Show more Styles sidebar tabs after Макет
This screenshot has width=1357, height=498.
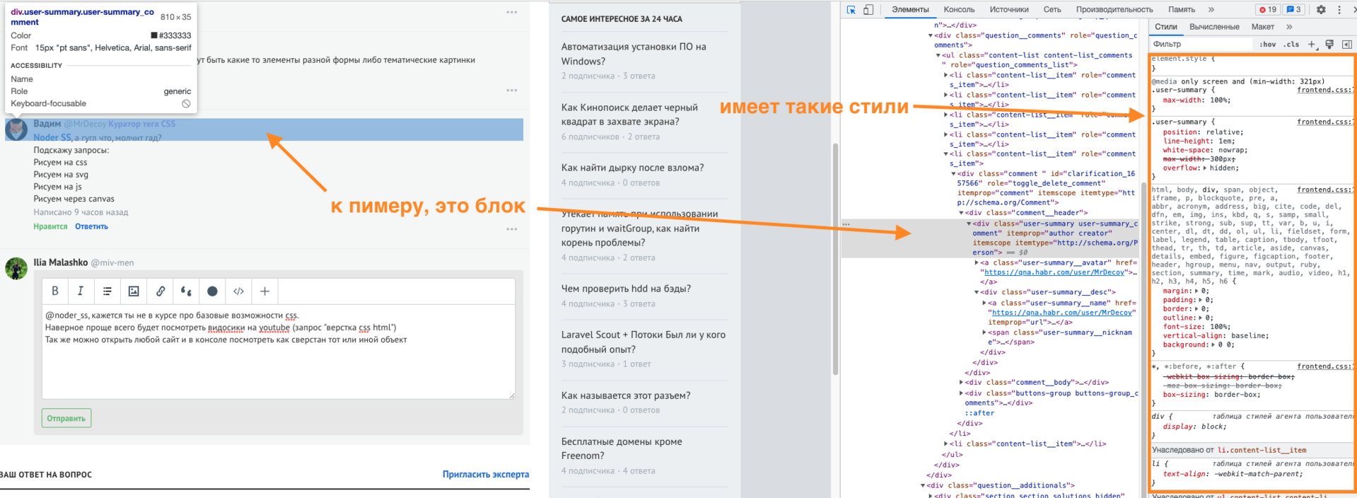click(x=1289, y=27)
